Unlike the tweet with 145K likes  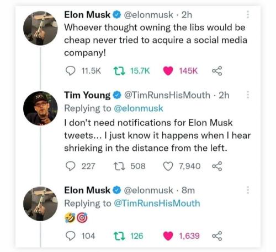point(168,71)
